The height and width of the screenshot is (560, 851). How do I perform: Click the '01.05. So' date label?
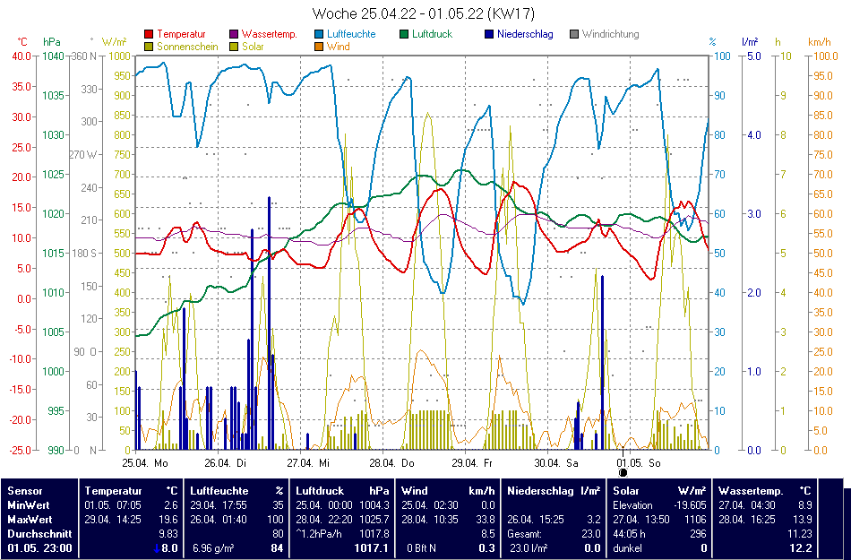tap(639, 463)
